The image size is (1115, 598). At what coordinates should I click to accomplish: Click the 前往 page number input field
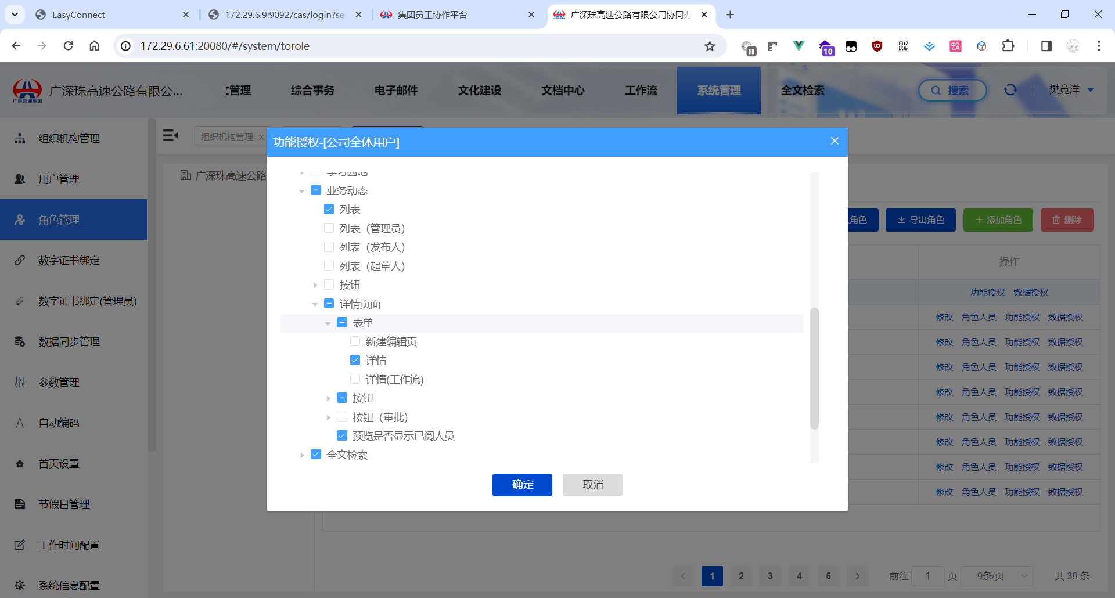(927, 576)
